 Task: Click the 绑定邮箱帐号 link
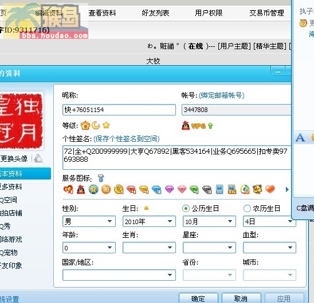(222, 95)
